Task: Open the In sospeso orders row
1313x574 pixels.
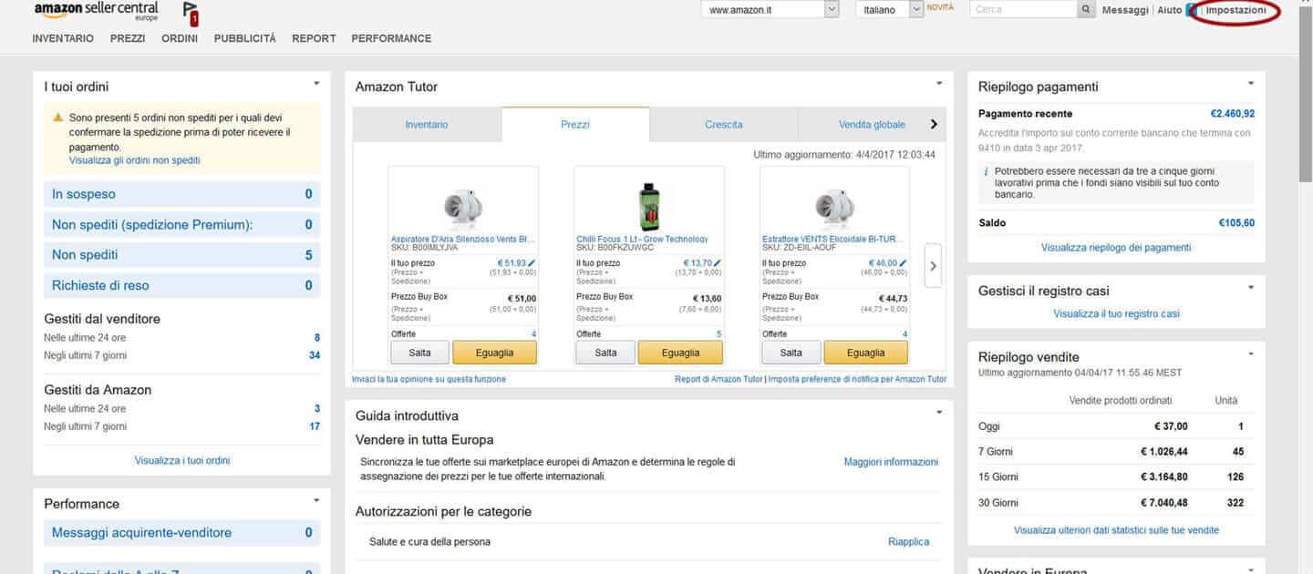Action: click(x=182, y=194)
